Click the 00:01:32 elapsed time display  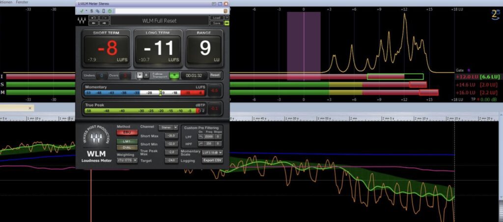click(x=194, y=75)
